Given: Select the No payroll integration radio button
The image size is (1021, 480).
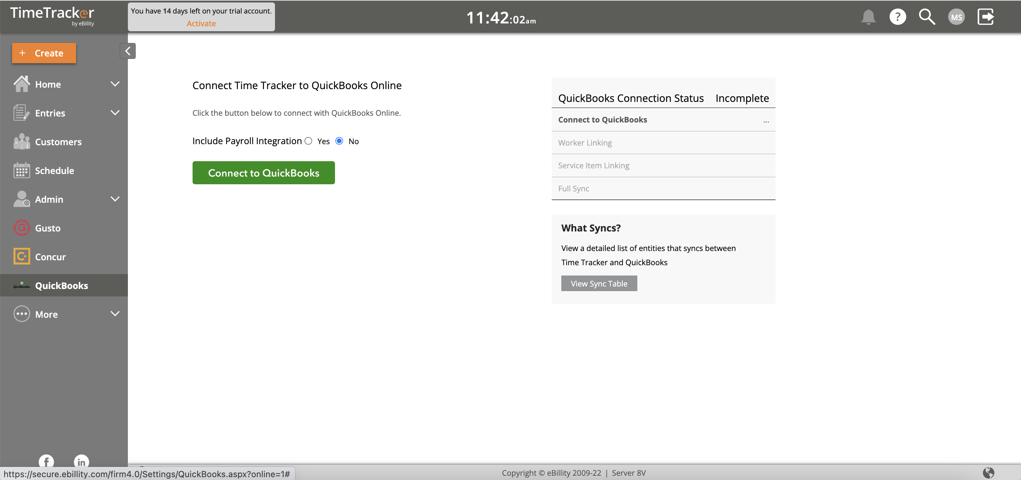Looking at the screenshot, I should tap(339, 141).
